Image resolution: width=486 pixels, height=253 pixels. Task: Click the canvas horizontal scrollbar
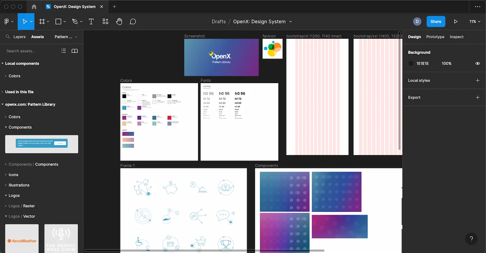click(x=205, y=250)
